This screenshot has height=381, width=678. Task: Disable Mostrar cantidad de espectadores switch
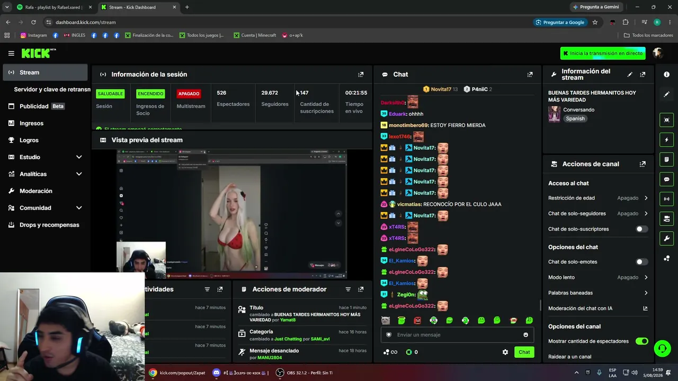pyautogui.click(x=641, y=341)
